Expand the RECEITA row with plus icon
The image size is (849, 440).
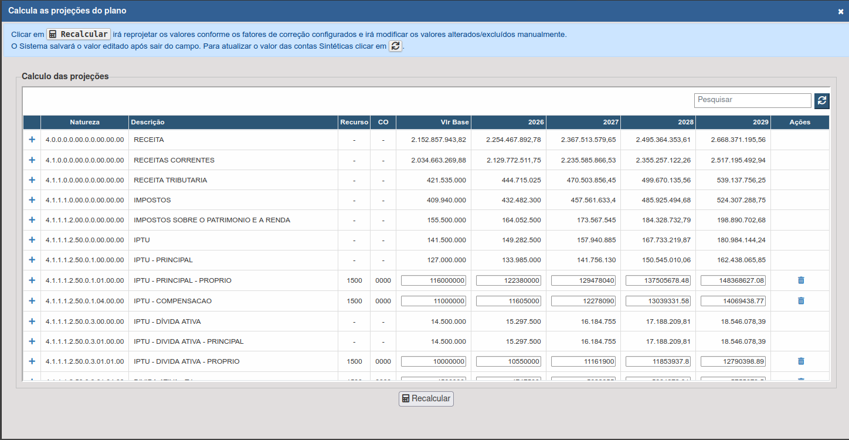point(32,140)
